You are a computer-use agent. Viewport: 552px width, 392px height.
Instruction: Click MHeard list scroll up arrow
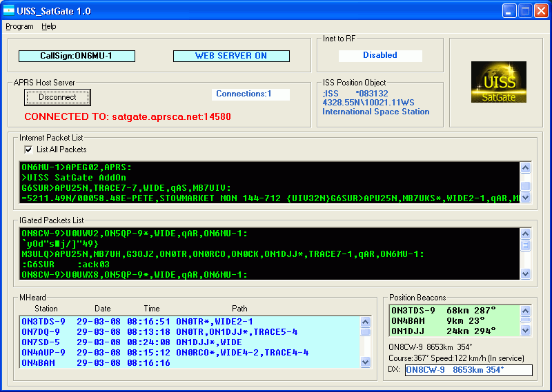click(366, 322)
